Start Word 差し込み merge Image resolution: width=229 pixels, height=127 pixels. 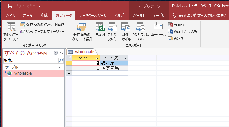click(182, 31)
